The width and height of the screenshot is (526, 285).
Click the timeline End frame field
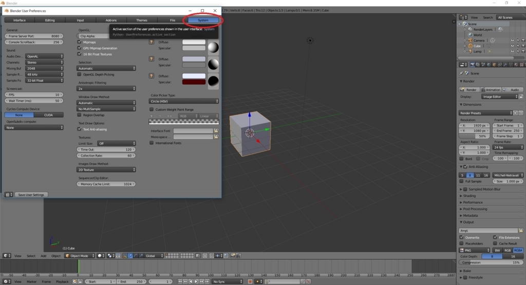point(131,281)
